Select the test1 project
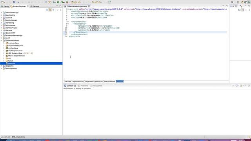This screenshot has height=141, width=251. [x=8, y=38]
